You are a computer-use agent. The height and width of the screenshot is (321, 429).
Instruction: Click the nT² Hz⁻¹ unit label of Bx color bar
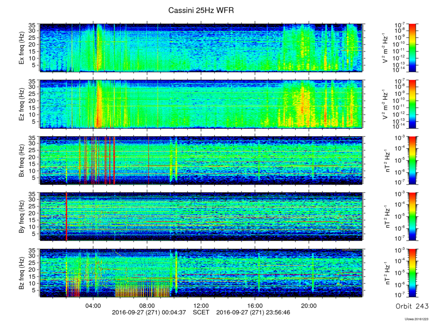point(387,161)
